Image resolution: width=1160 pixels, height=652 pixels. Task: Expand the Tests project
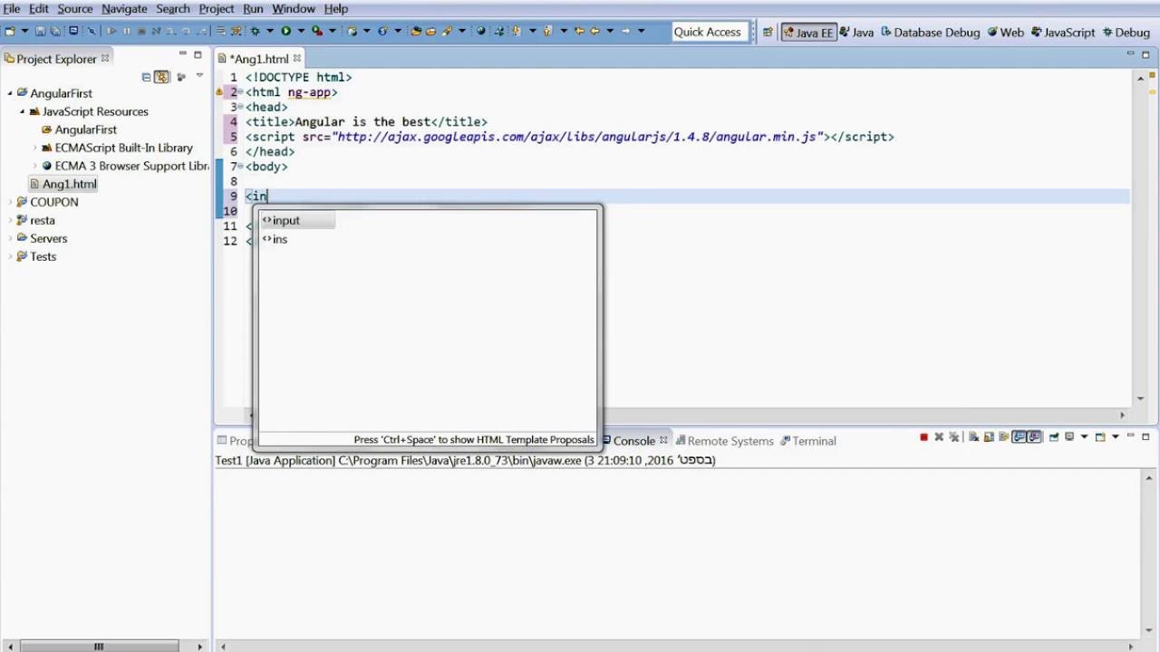(x=11, y=256)
